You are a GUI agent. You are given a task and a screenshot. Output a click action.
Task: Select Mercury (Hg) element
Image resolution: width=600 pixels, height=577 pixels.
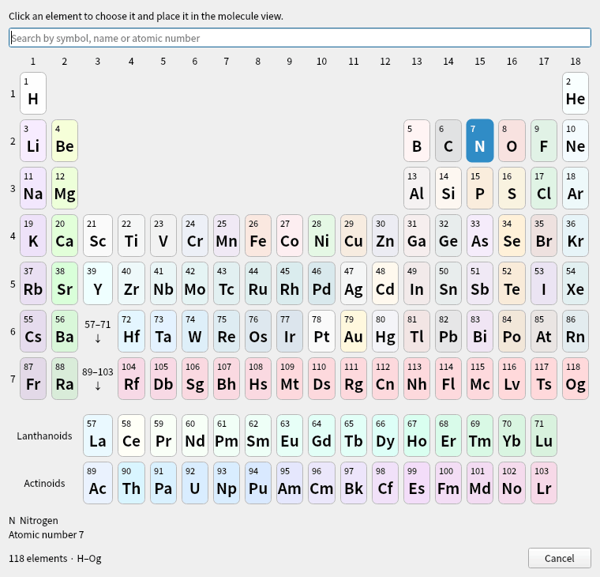click(x=385, y=331)
